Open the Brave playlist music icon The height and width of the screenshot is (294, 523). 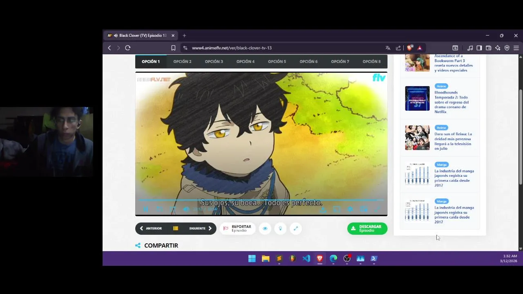click(470, 48)
